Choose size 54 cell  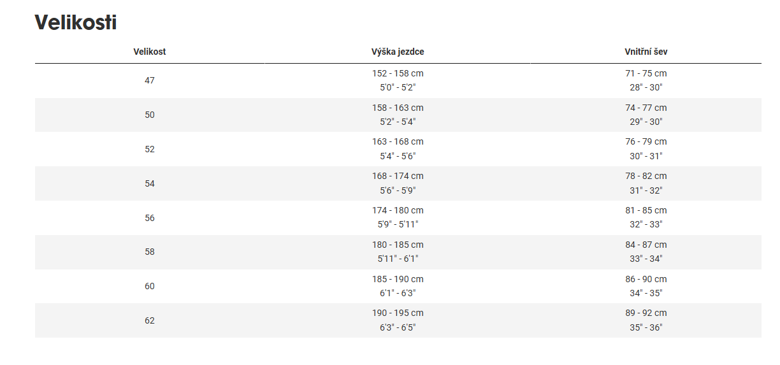(150, 183)
